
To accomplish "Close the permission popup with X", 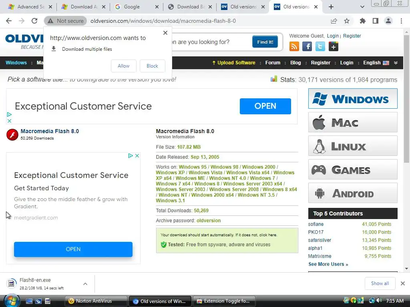I will [x=165, y=33].
